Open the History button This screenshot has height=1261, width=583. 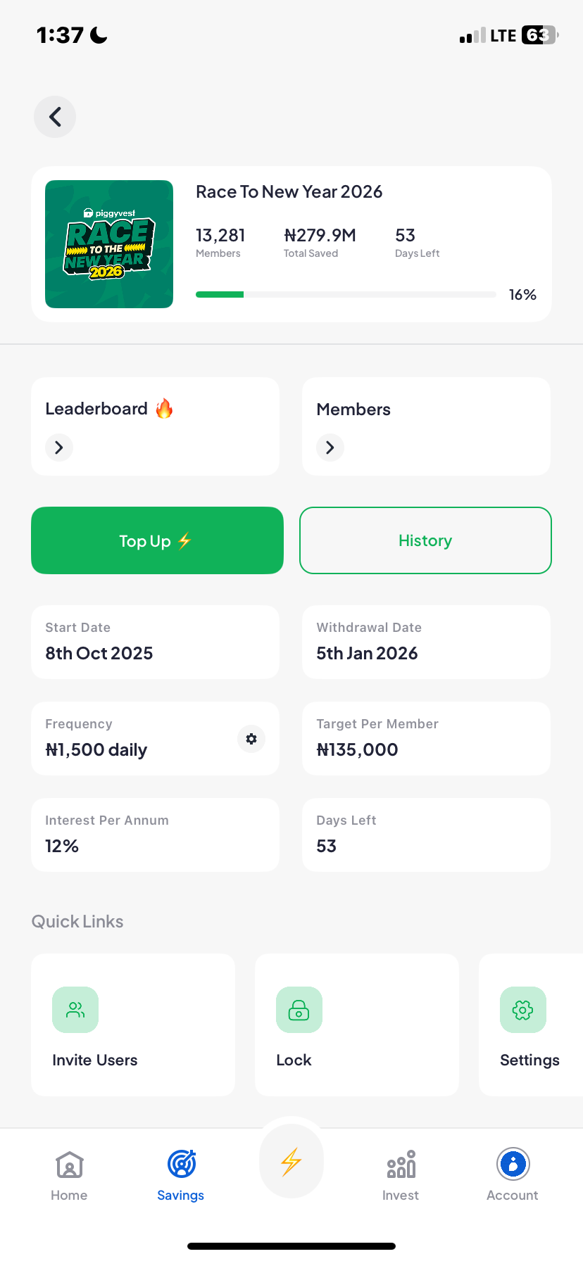(x=425, y=540)
